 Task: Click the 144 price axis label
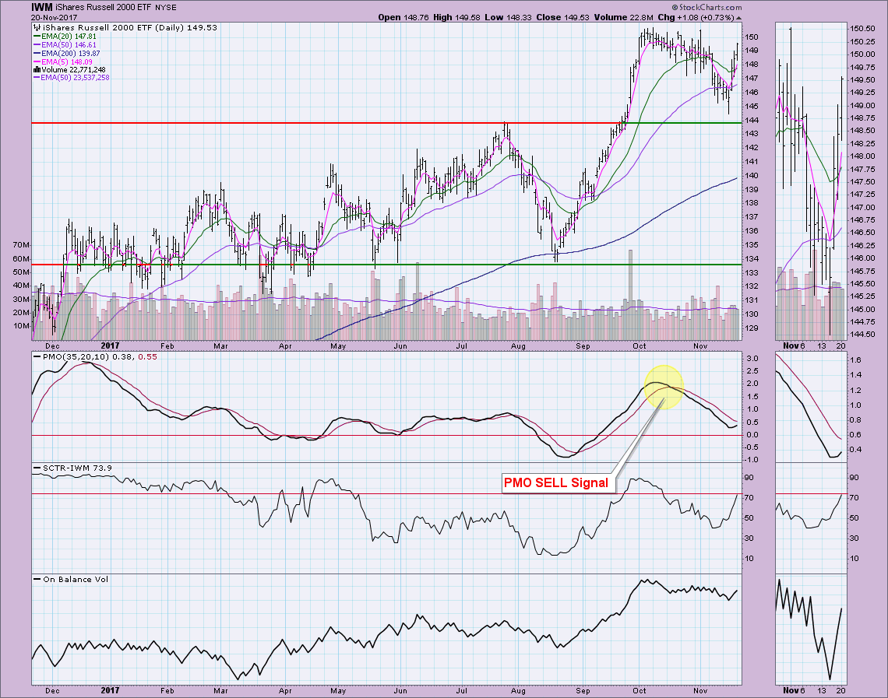(x=752, y=120)
